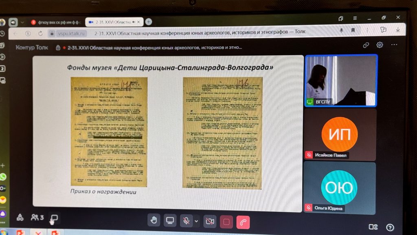Copy the conference invite link

pos(366,45)
